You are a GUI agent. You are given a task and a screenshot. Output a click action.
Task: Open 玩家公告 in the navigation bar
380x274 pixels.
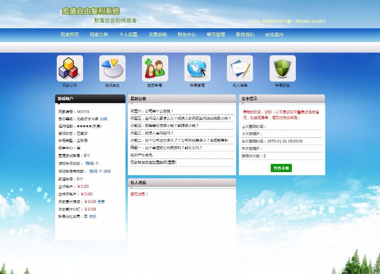coord(99,34)
